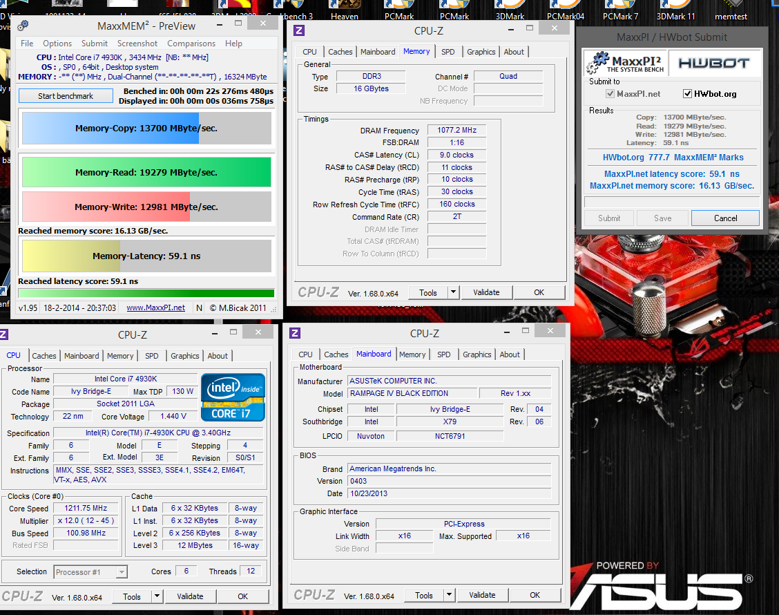Open the Tools dropdown arrow in the CPU-Z Mainboard window
This screenshot has width=779, height=615.
[x=449, y=595]
